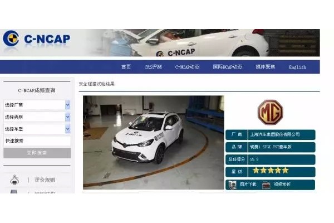Open the 评价规则 link
Image resolution: width=334 pixels, height=223 pixels.
tap(45, 180)
